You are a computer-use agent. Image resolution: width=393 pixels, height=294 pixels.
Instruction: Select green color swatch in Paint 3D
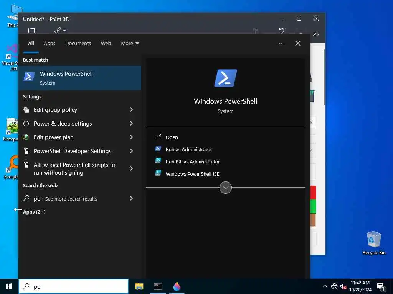(313, 206)
